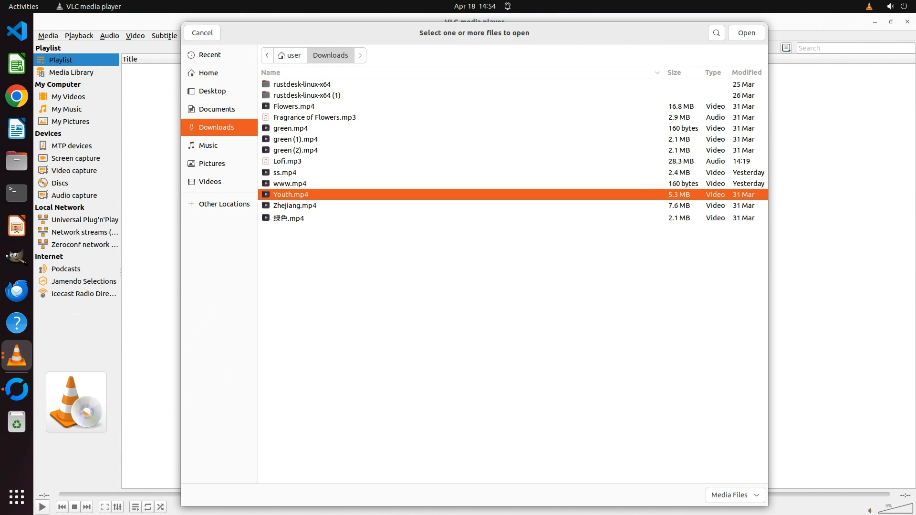The width and height of the screenshot is (916, 515).
Task: Click the Play button
Action: point(42,507)
